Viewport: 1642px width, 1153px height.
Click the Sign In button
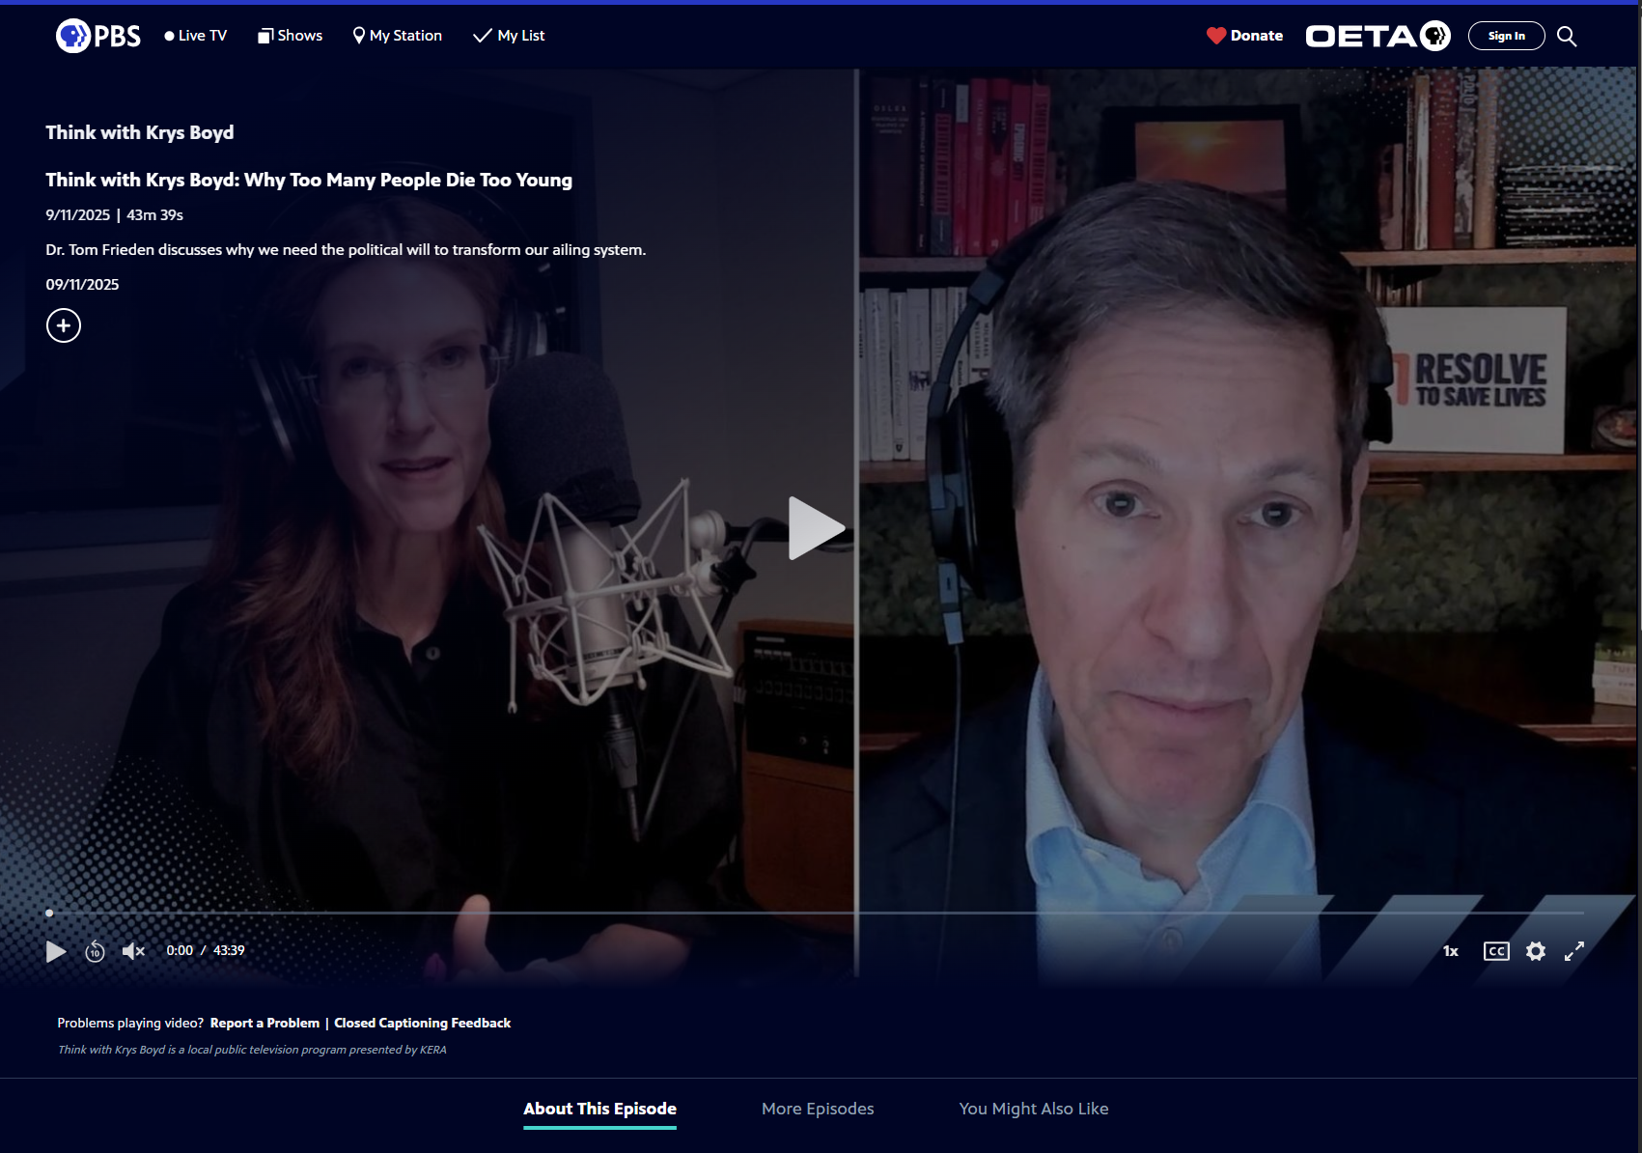click(1506, 36)
